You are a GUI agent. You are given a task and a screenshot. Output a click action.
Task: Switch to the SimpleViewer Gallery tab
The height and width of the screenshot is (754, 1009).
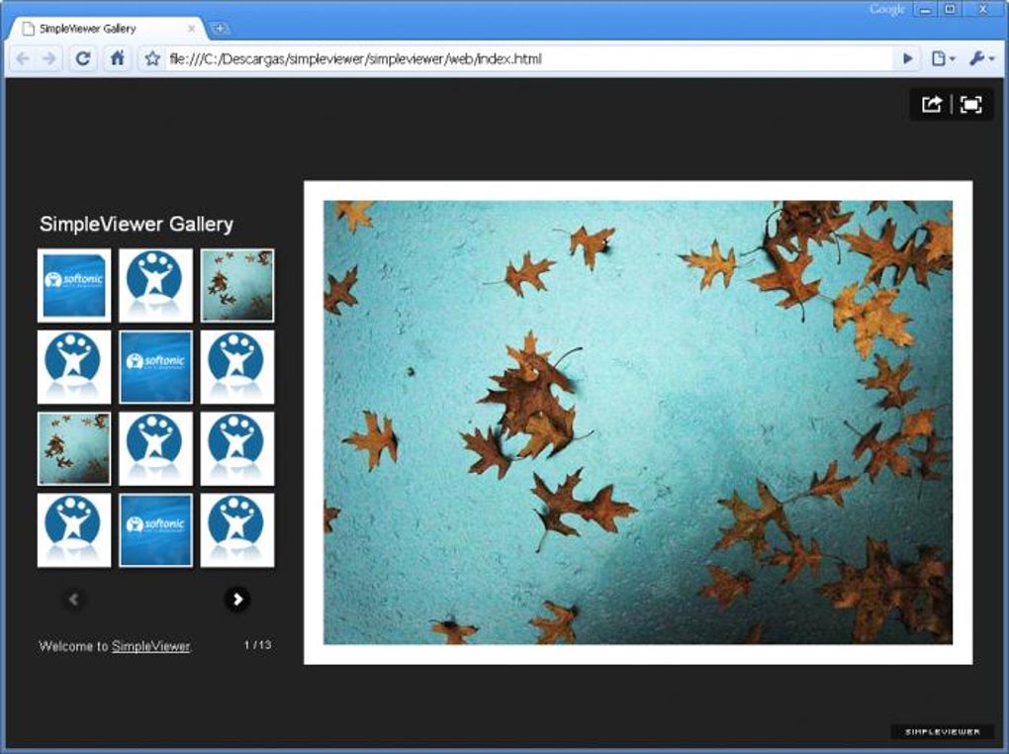99,29
